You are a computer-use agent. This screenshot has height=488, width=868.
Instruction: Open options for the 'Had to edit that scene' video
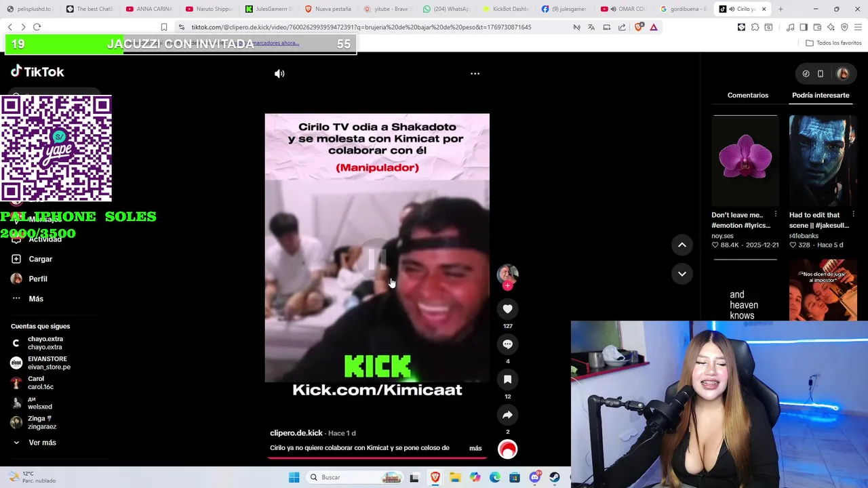pos(853,215)
